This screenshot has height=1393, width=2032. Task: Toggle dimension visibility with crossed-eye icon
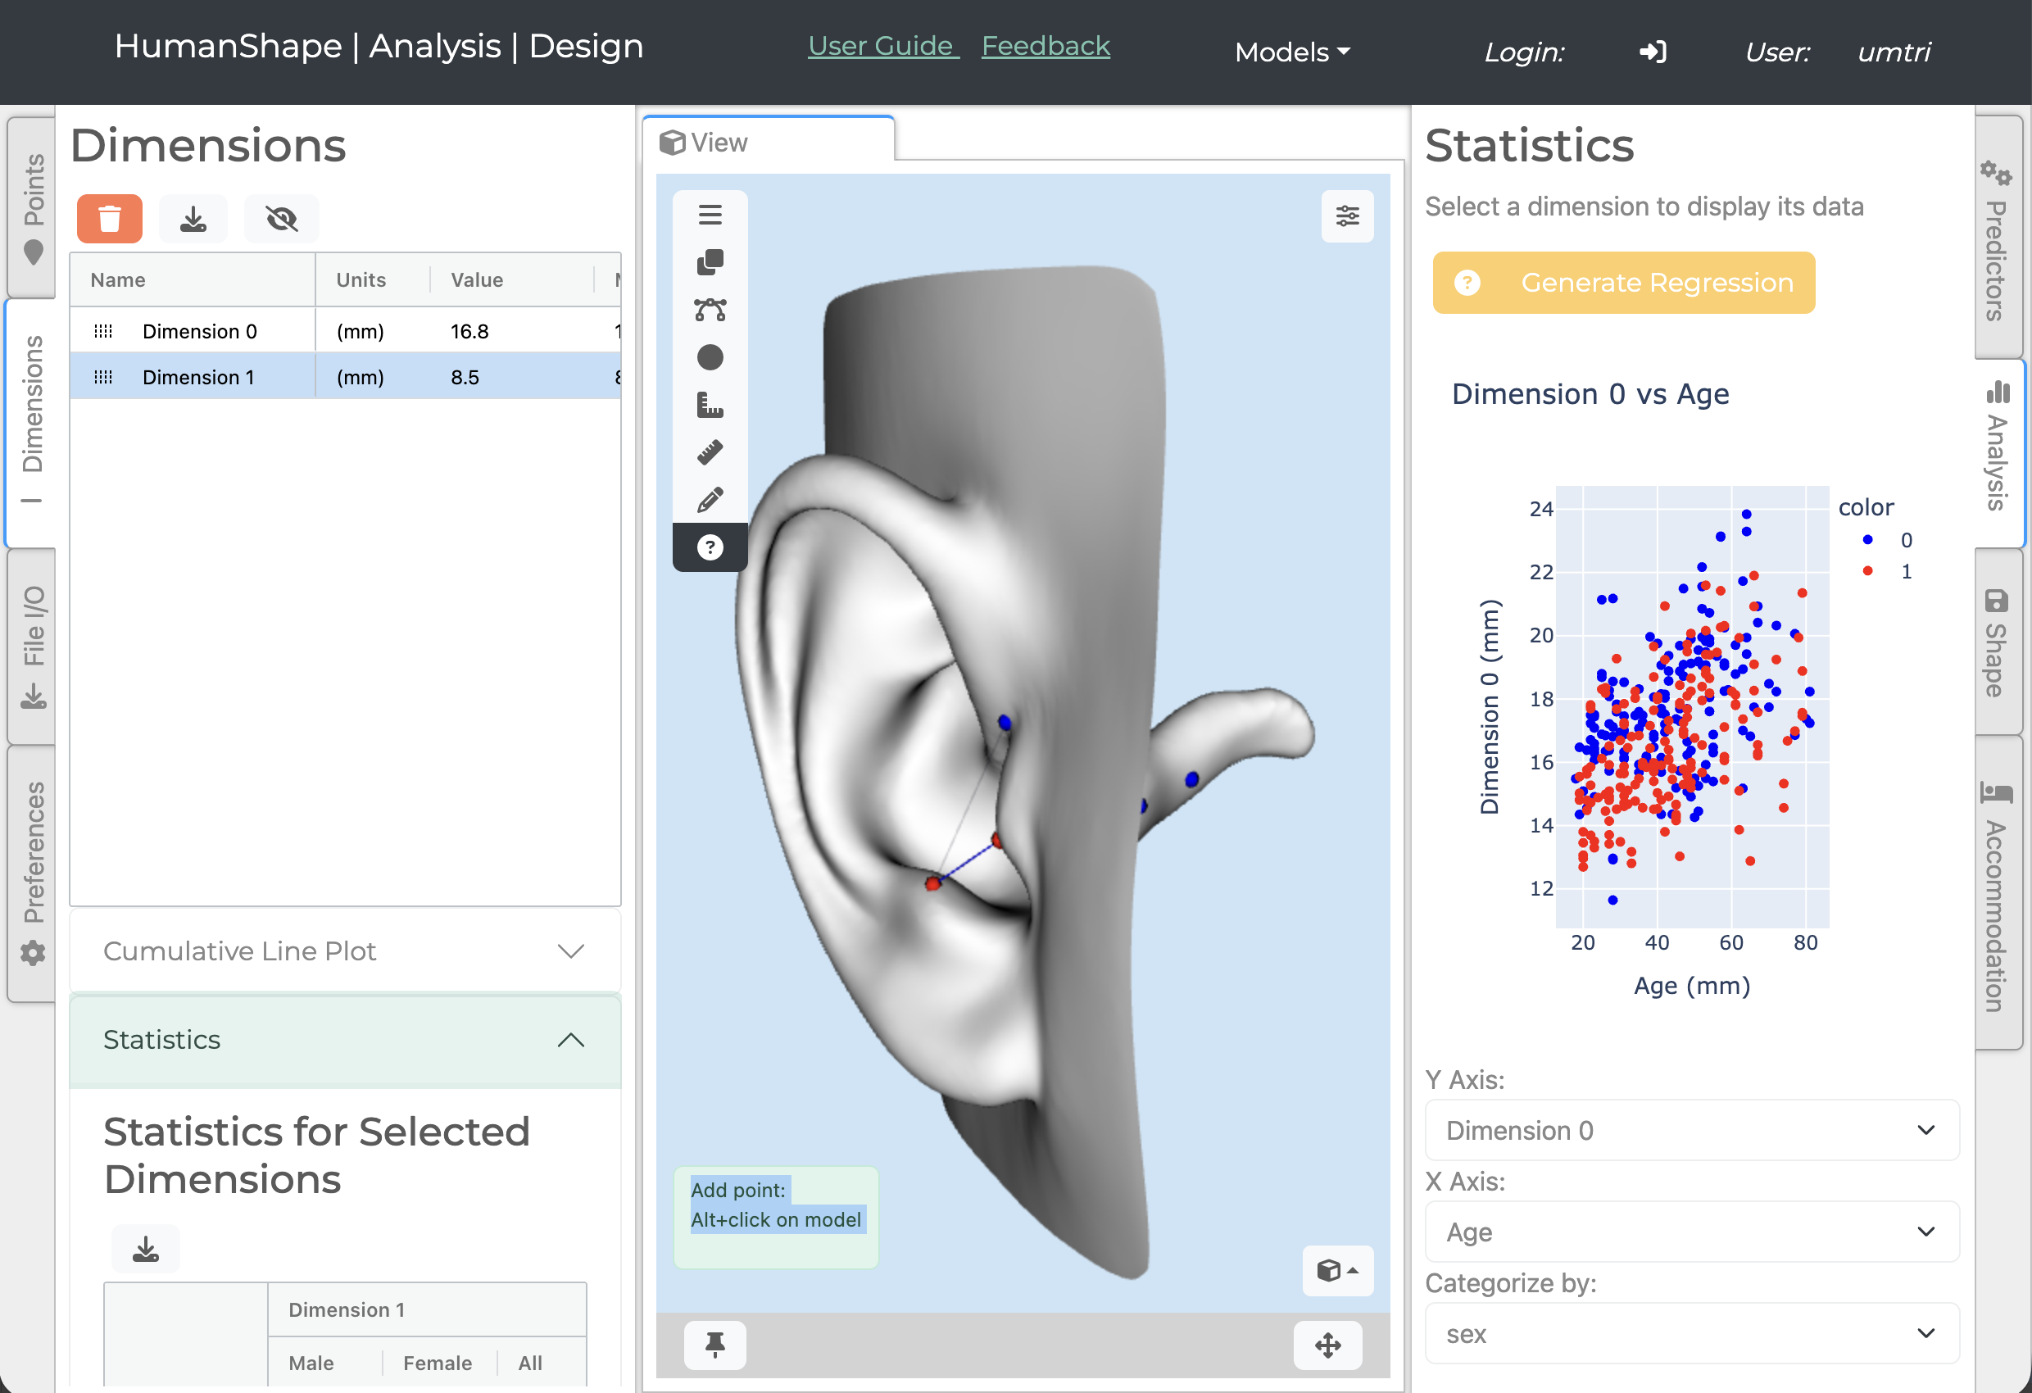tap(282, 219)
